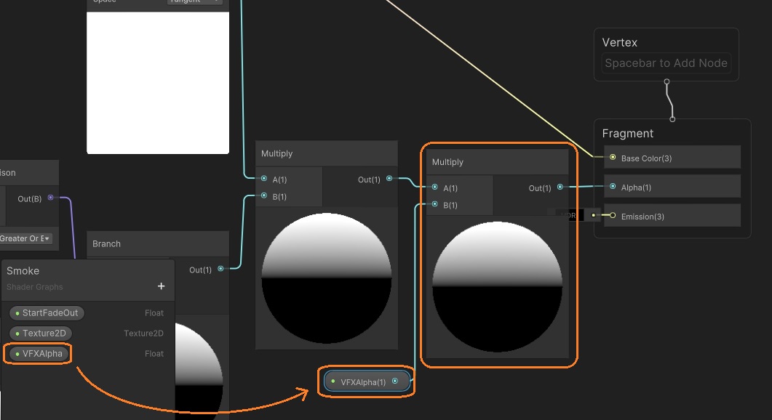This screenshot has height=420, width=772.
Task: Click the Base Color(3) port in Fragment
Action: coord(613,158)
